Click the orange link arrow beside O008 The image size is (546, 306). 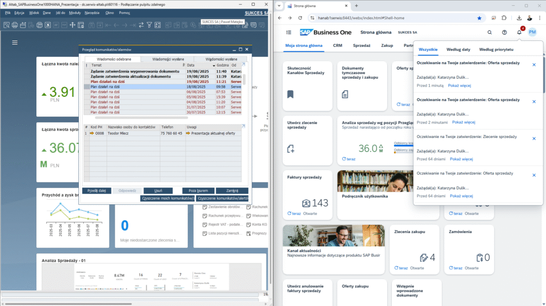92,133
